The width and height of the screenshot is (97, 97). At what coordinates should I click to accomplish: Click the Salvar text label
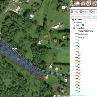pyautogui.click(x=76, y=12)
